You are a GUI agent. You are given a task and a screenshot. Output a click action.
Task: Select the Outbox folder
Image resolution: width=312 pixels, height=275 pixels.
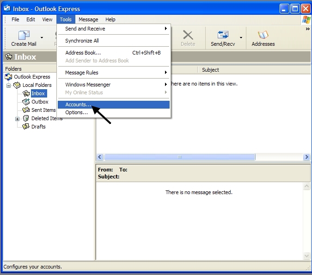[39, 102]
